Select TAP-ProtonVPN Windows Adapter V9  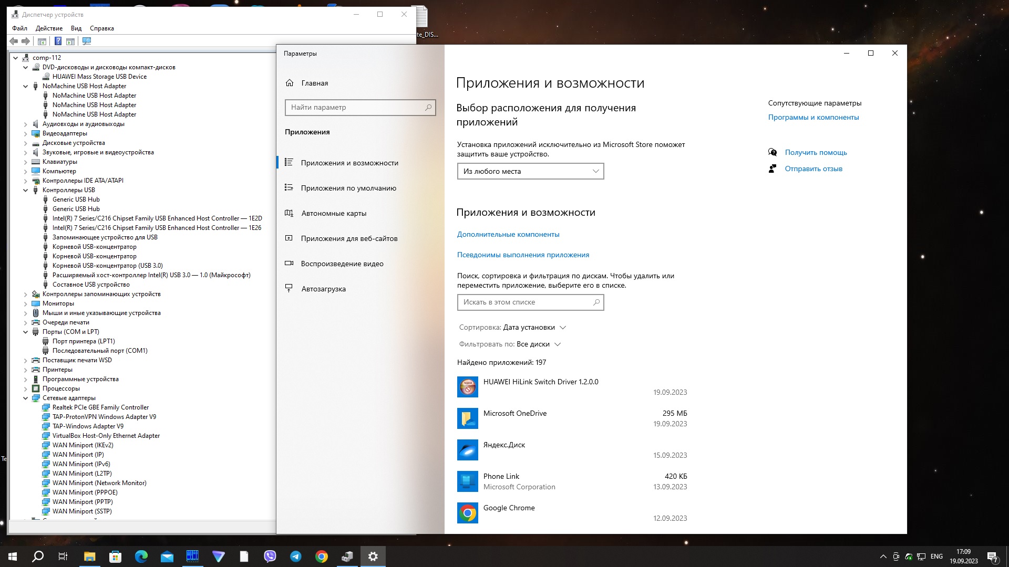pos(104,417)
